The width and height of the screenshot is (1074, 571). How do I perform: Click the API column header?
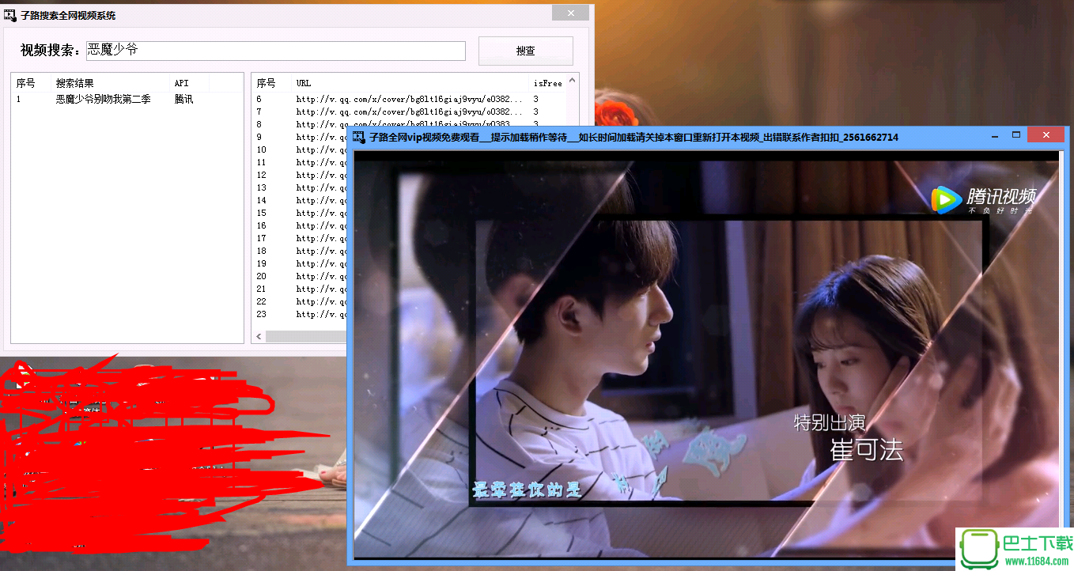click(190, 83)
